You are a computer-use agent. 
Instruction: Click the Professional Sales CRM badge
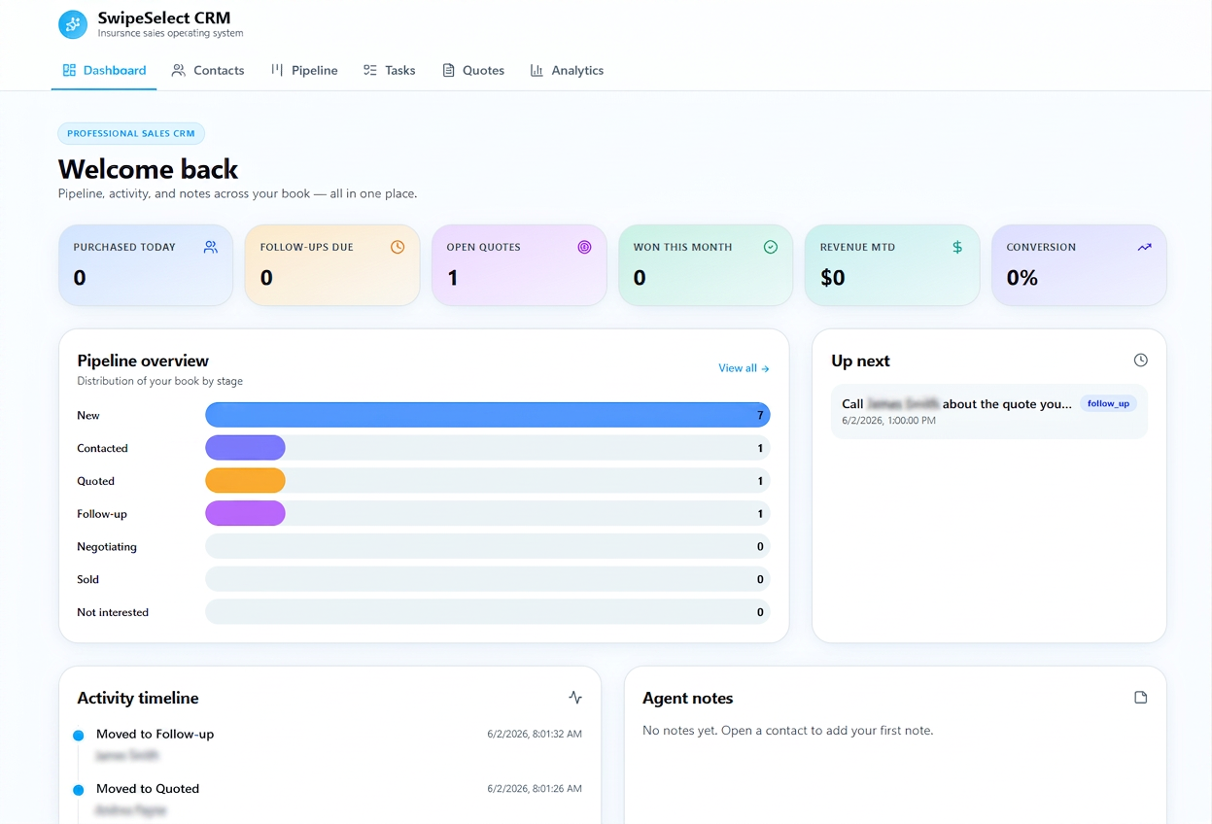(131, 134)
